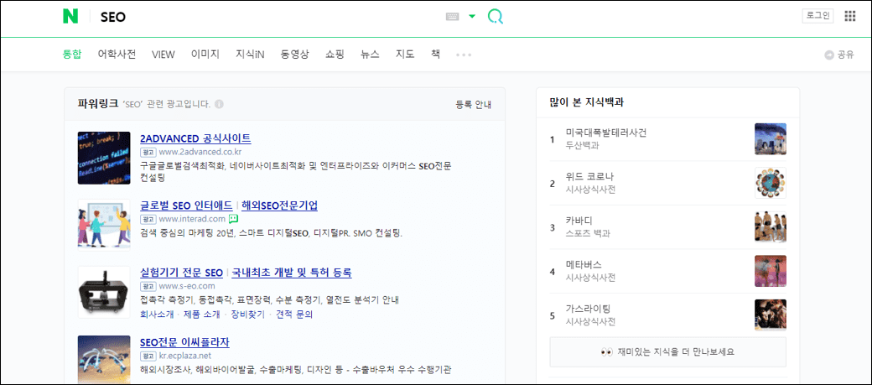Open the on-screen keyboard icon
Image resolution: width=872 pixels, height=385 pixels.
pos(453,17)
